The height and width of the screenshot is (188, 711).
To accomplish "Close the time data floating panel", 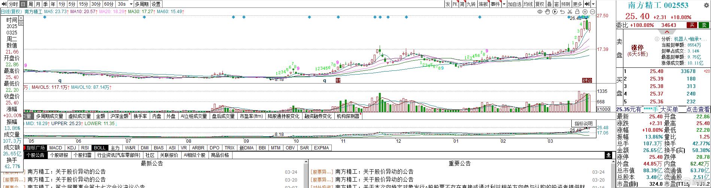I will pos(21,18).
